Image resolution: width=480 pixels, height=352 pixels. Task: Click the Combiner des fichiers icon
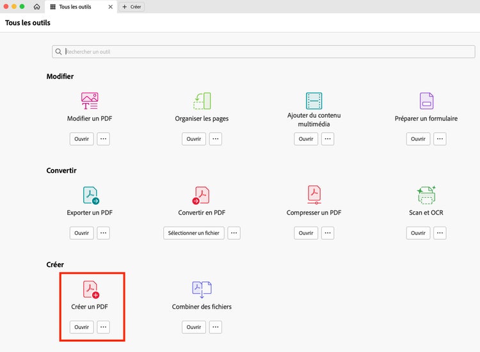[202, 289]
